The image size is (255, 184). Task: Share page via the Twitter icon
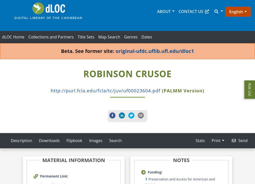pyautogui.click(x=131, y=115)
